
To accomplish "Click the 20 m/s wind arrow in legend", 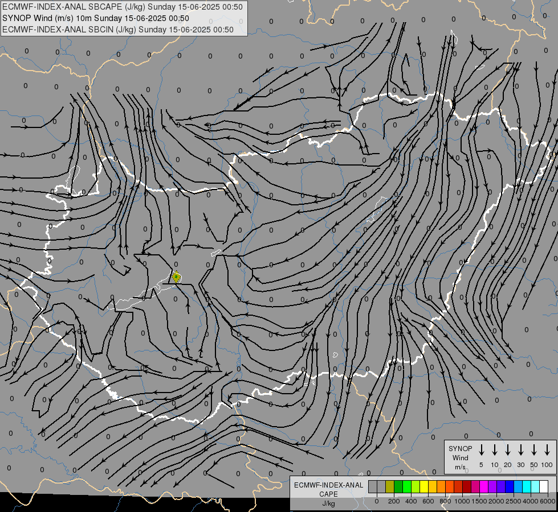I will (x=508, y=450).
